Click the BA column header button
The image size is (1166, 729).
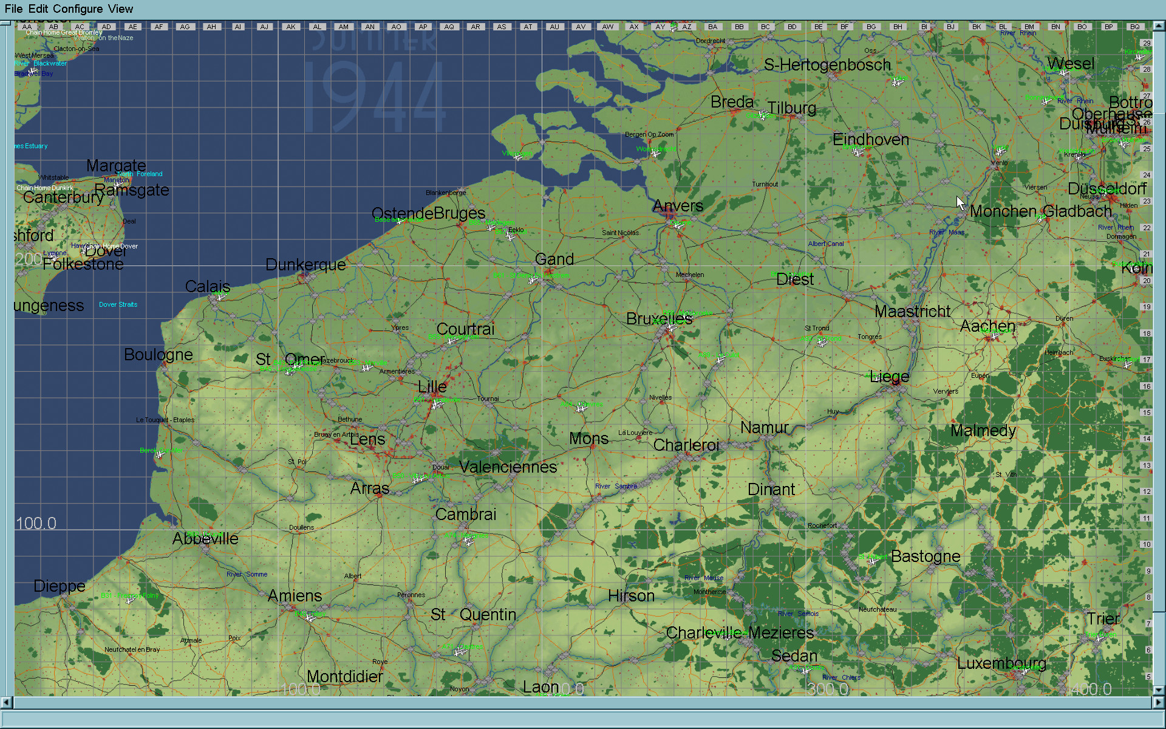pos(712,27)
